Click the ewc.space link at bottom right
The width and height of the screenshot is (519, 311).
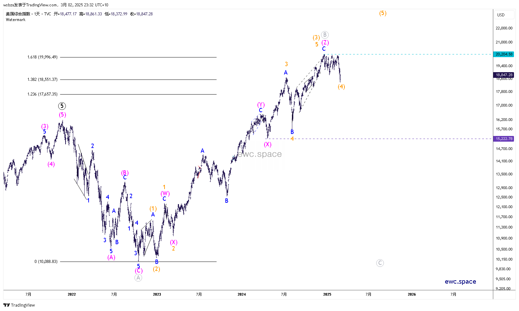[460, 282]
